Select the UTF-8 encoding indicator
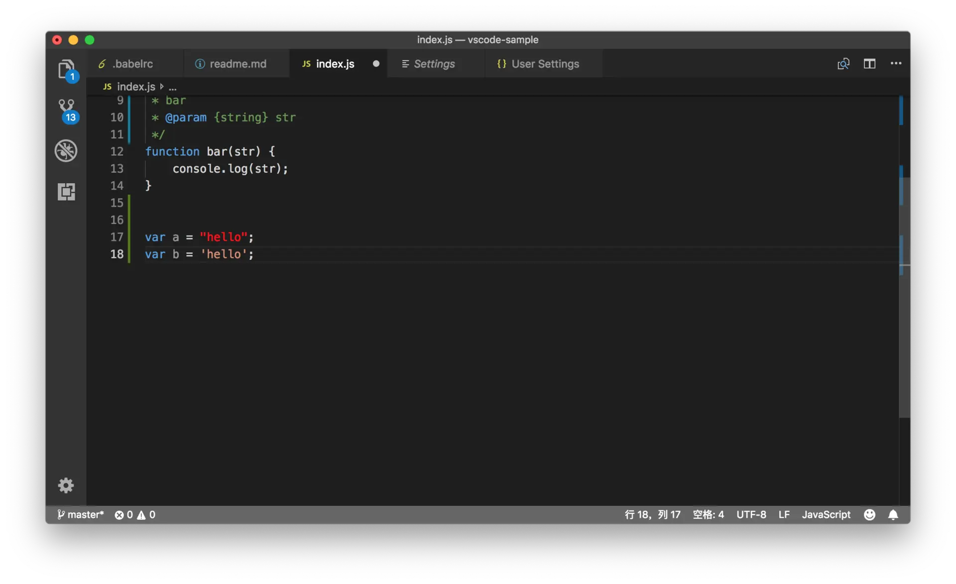956x584 pixels. (751, 514)
